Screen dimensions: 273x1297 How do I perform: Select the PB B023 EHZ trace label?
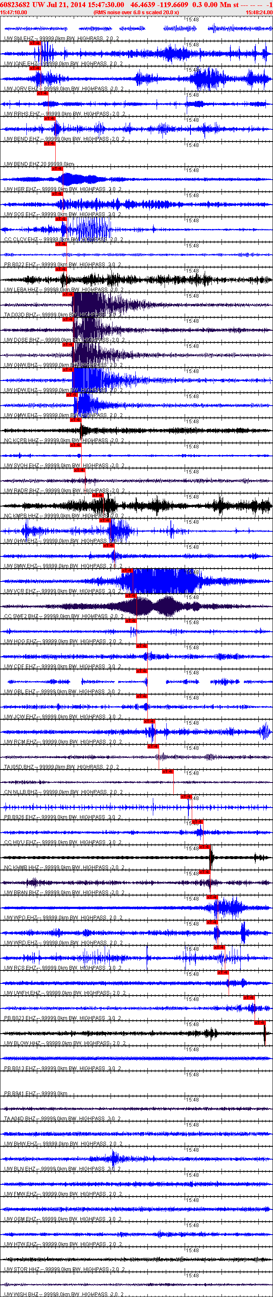click(x=63, y=1019)
